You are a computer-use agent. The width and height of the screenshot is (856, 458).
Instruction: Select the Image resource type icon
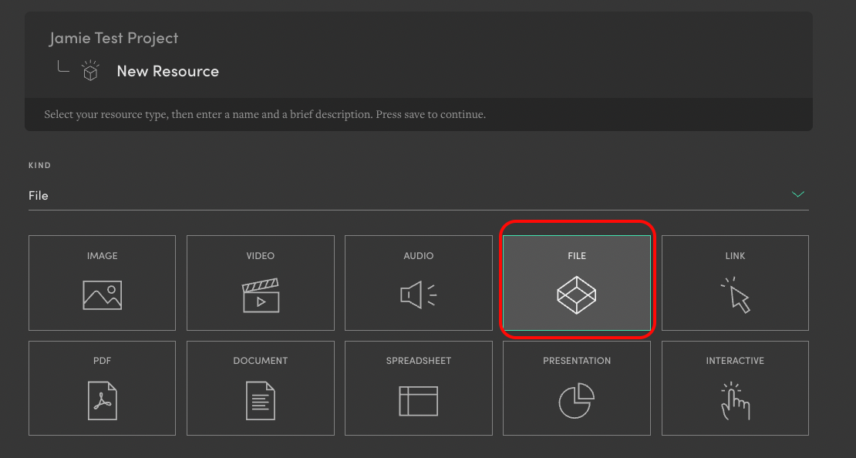point(102,295)
